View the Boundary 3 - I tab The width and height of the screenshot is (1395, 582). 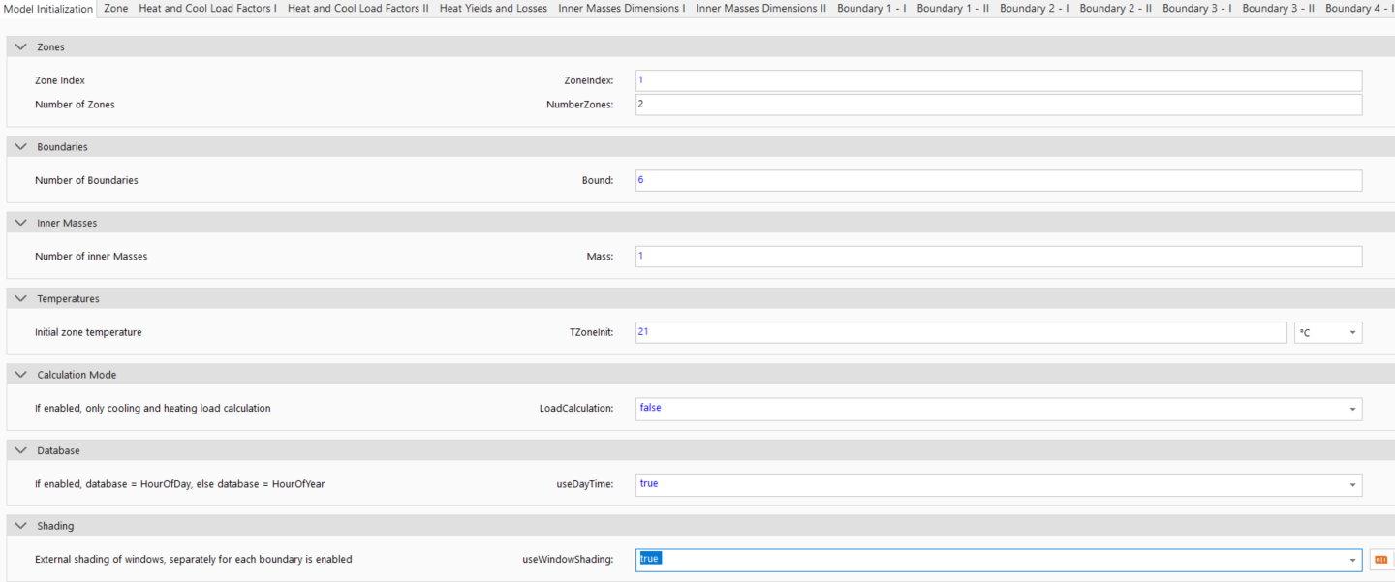click(x=1197, y=9)
